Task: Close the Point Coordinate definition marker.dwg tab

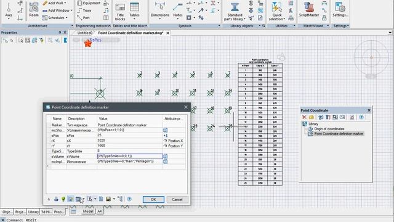Action: [167, 33]
